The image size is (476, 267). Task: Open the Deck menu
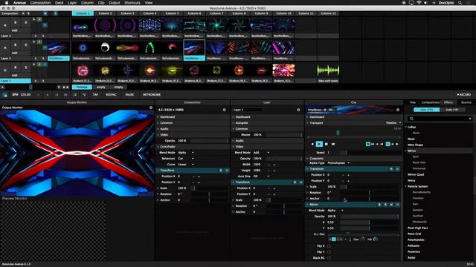59,3
